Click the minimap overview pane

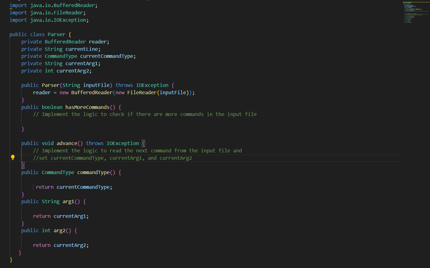click(x=416, y=12)
